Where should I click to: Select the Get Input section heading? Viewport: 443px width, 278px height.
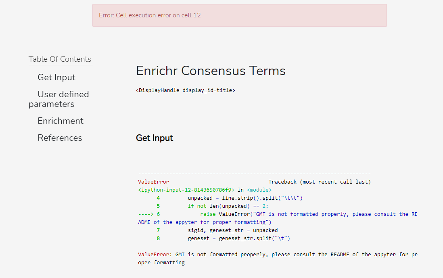tap(155, 138)
